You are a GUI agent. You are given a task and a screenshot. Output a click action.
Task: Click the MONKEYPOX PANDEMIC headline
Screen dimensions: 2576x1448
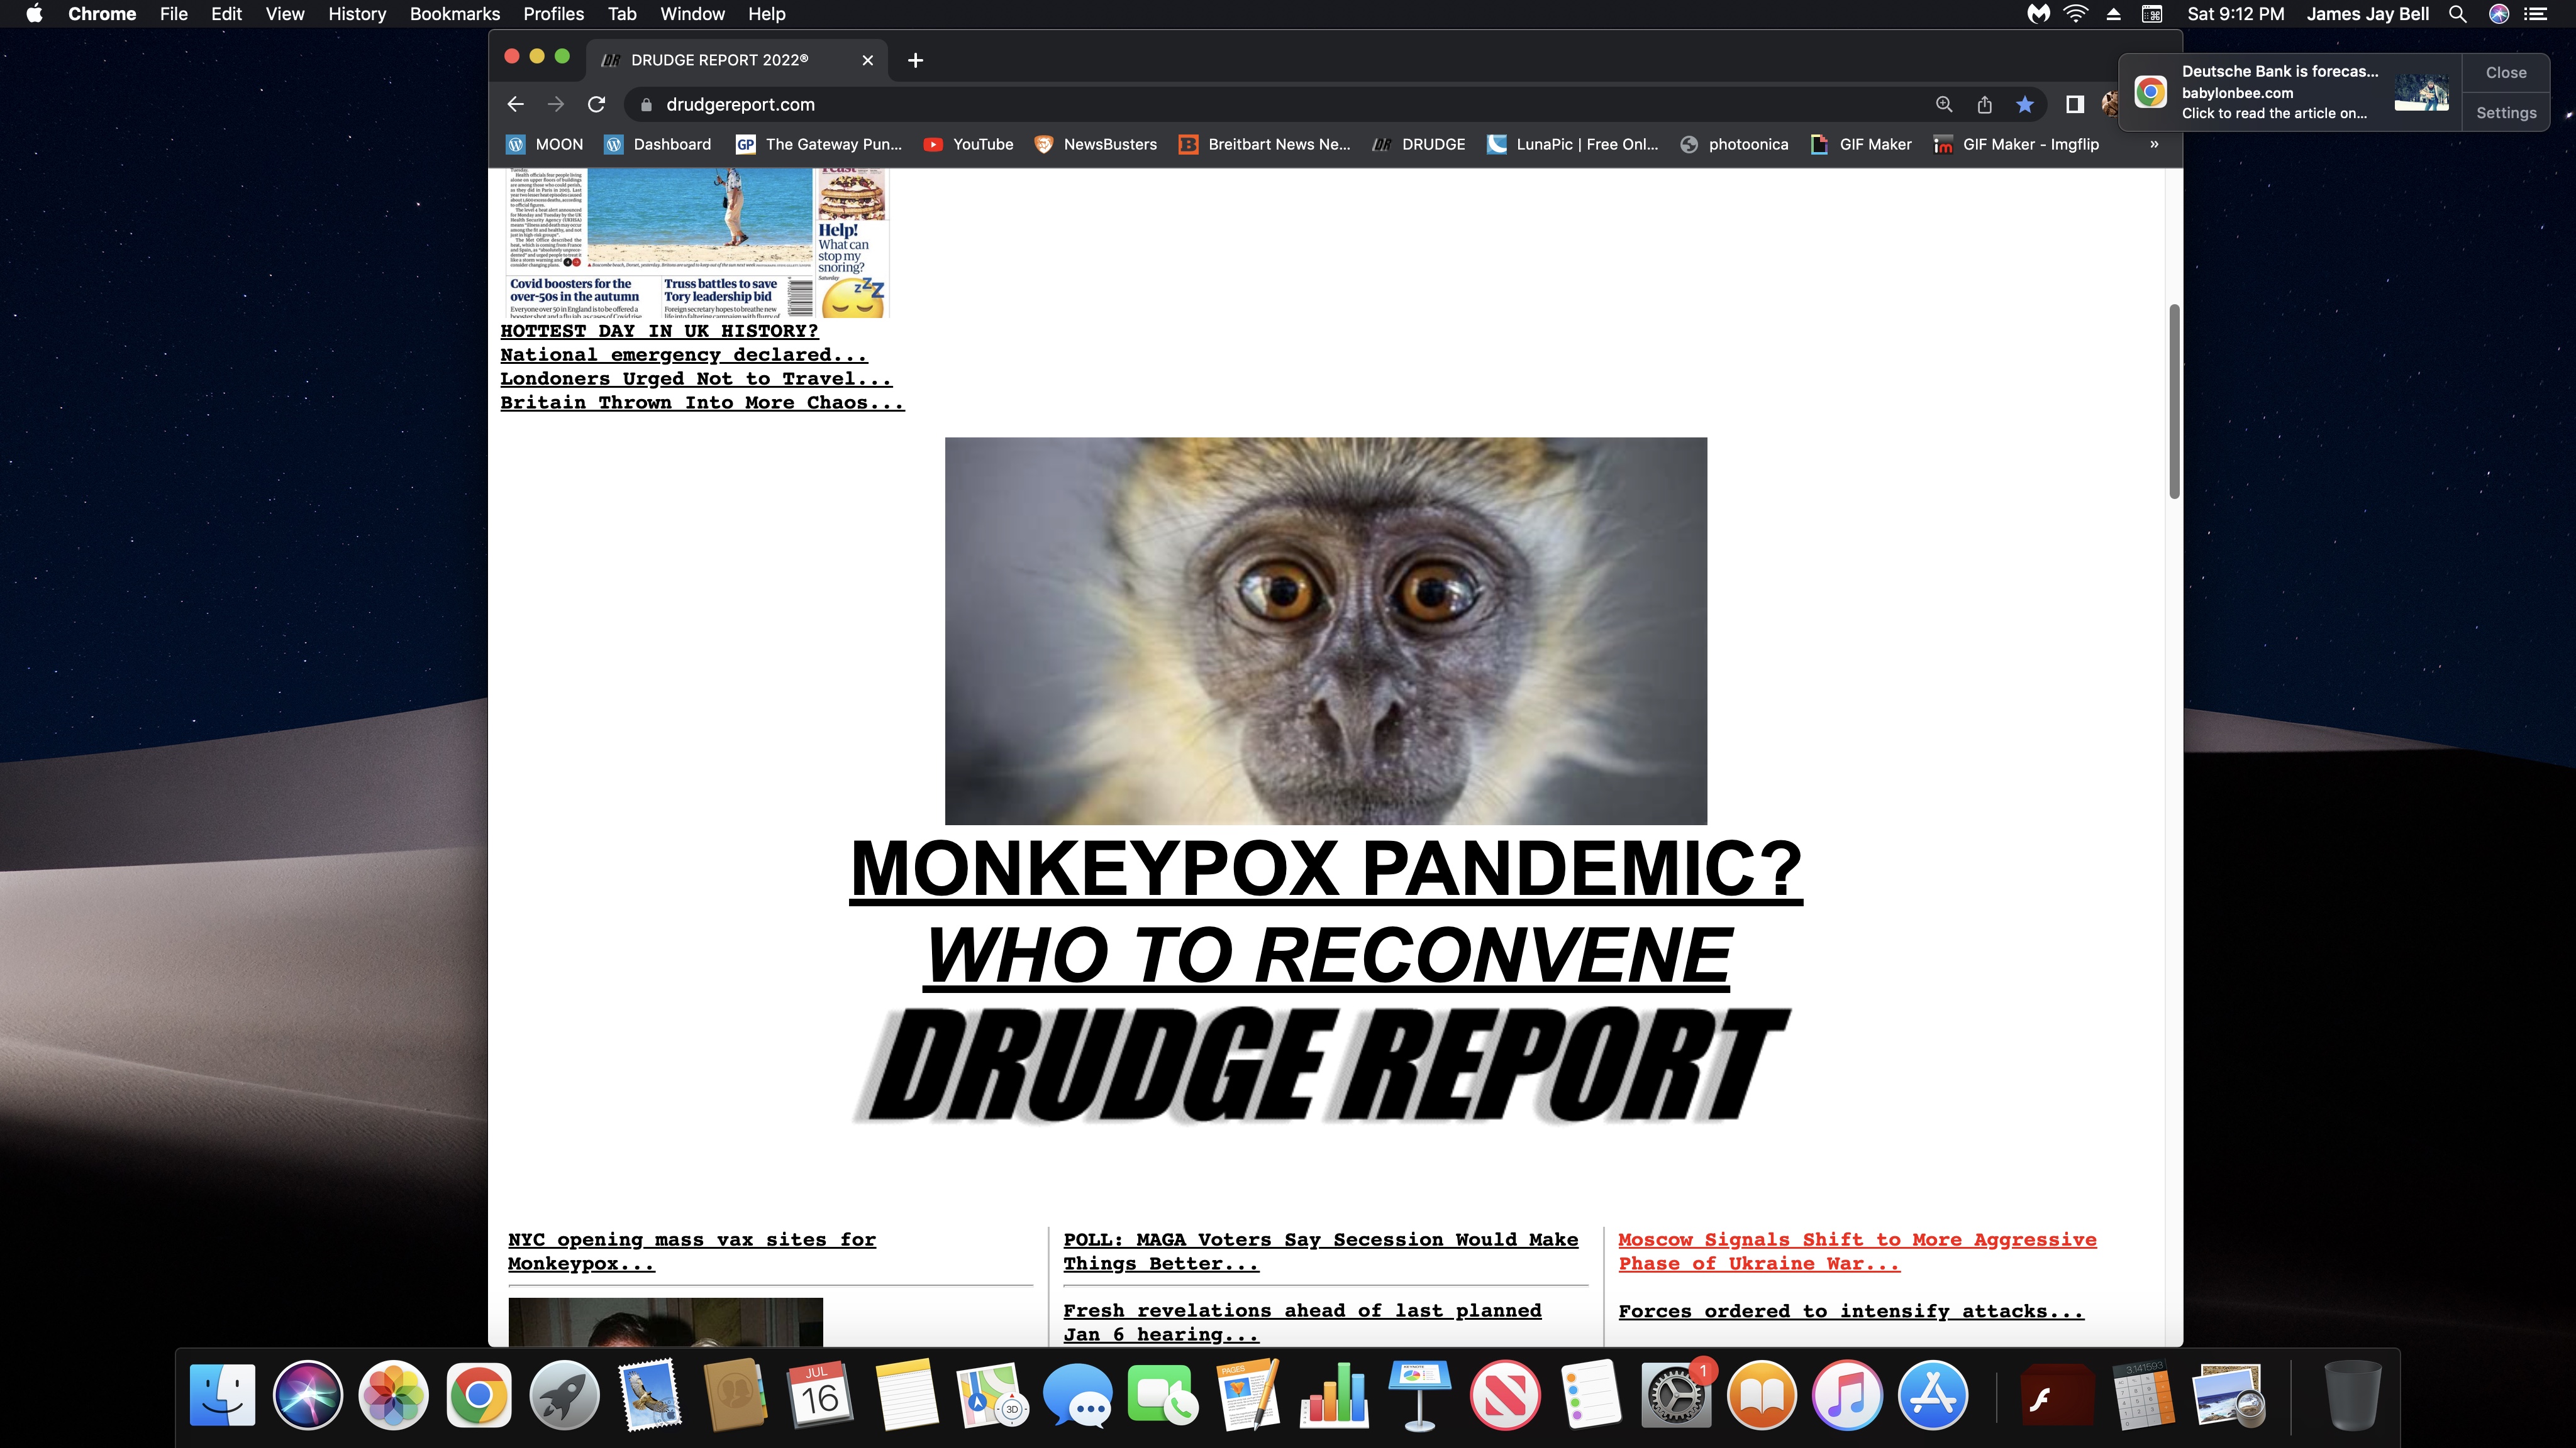click(1326, 869)
